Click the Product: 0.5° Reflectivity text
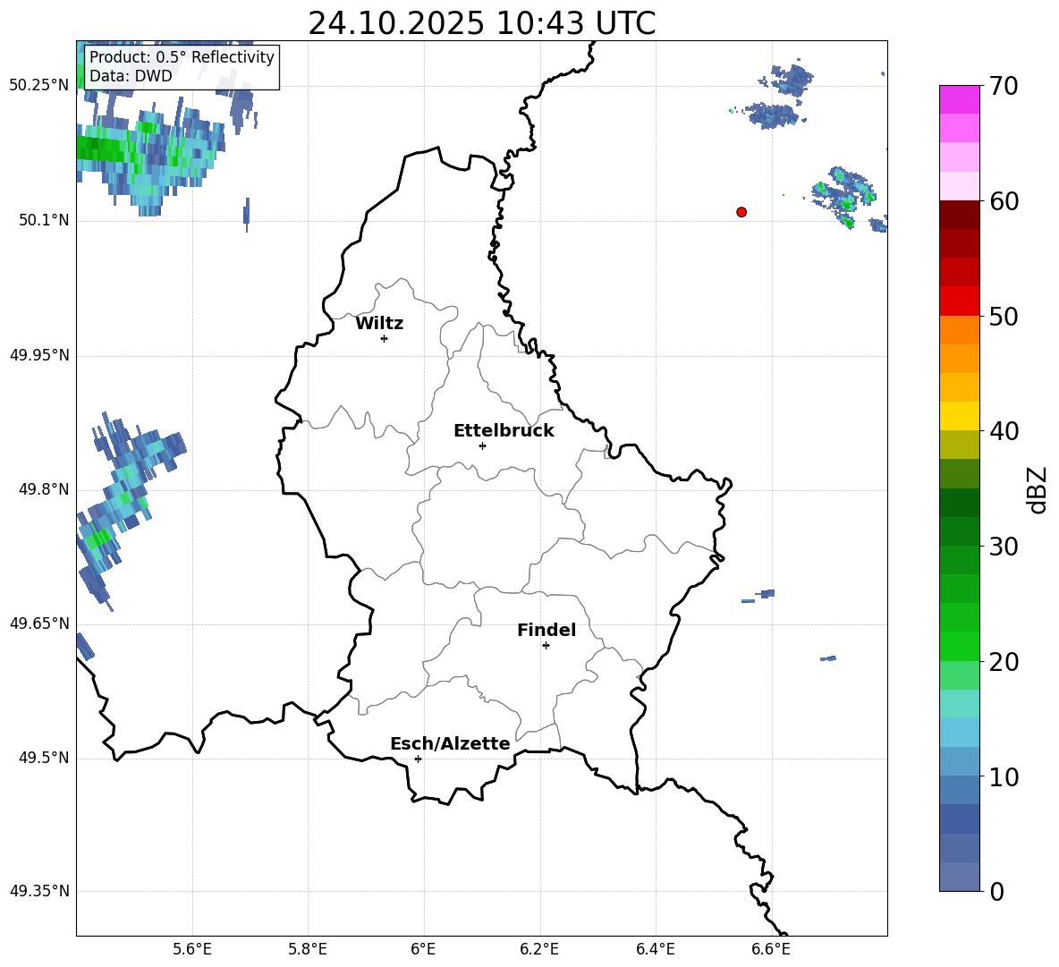Viewport: 1059px width, 967px height. coord(182,56)
